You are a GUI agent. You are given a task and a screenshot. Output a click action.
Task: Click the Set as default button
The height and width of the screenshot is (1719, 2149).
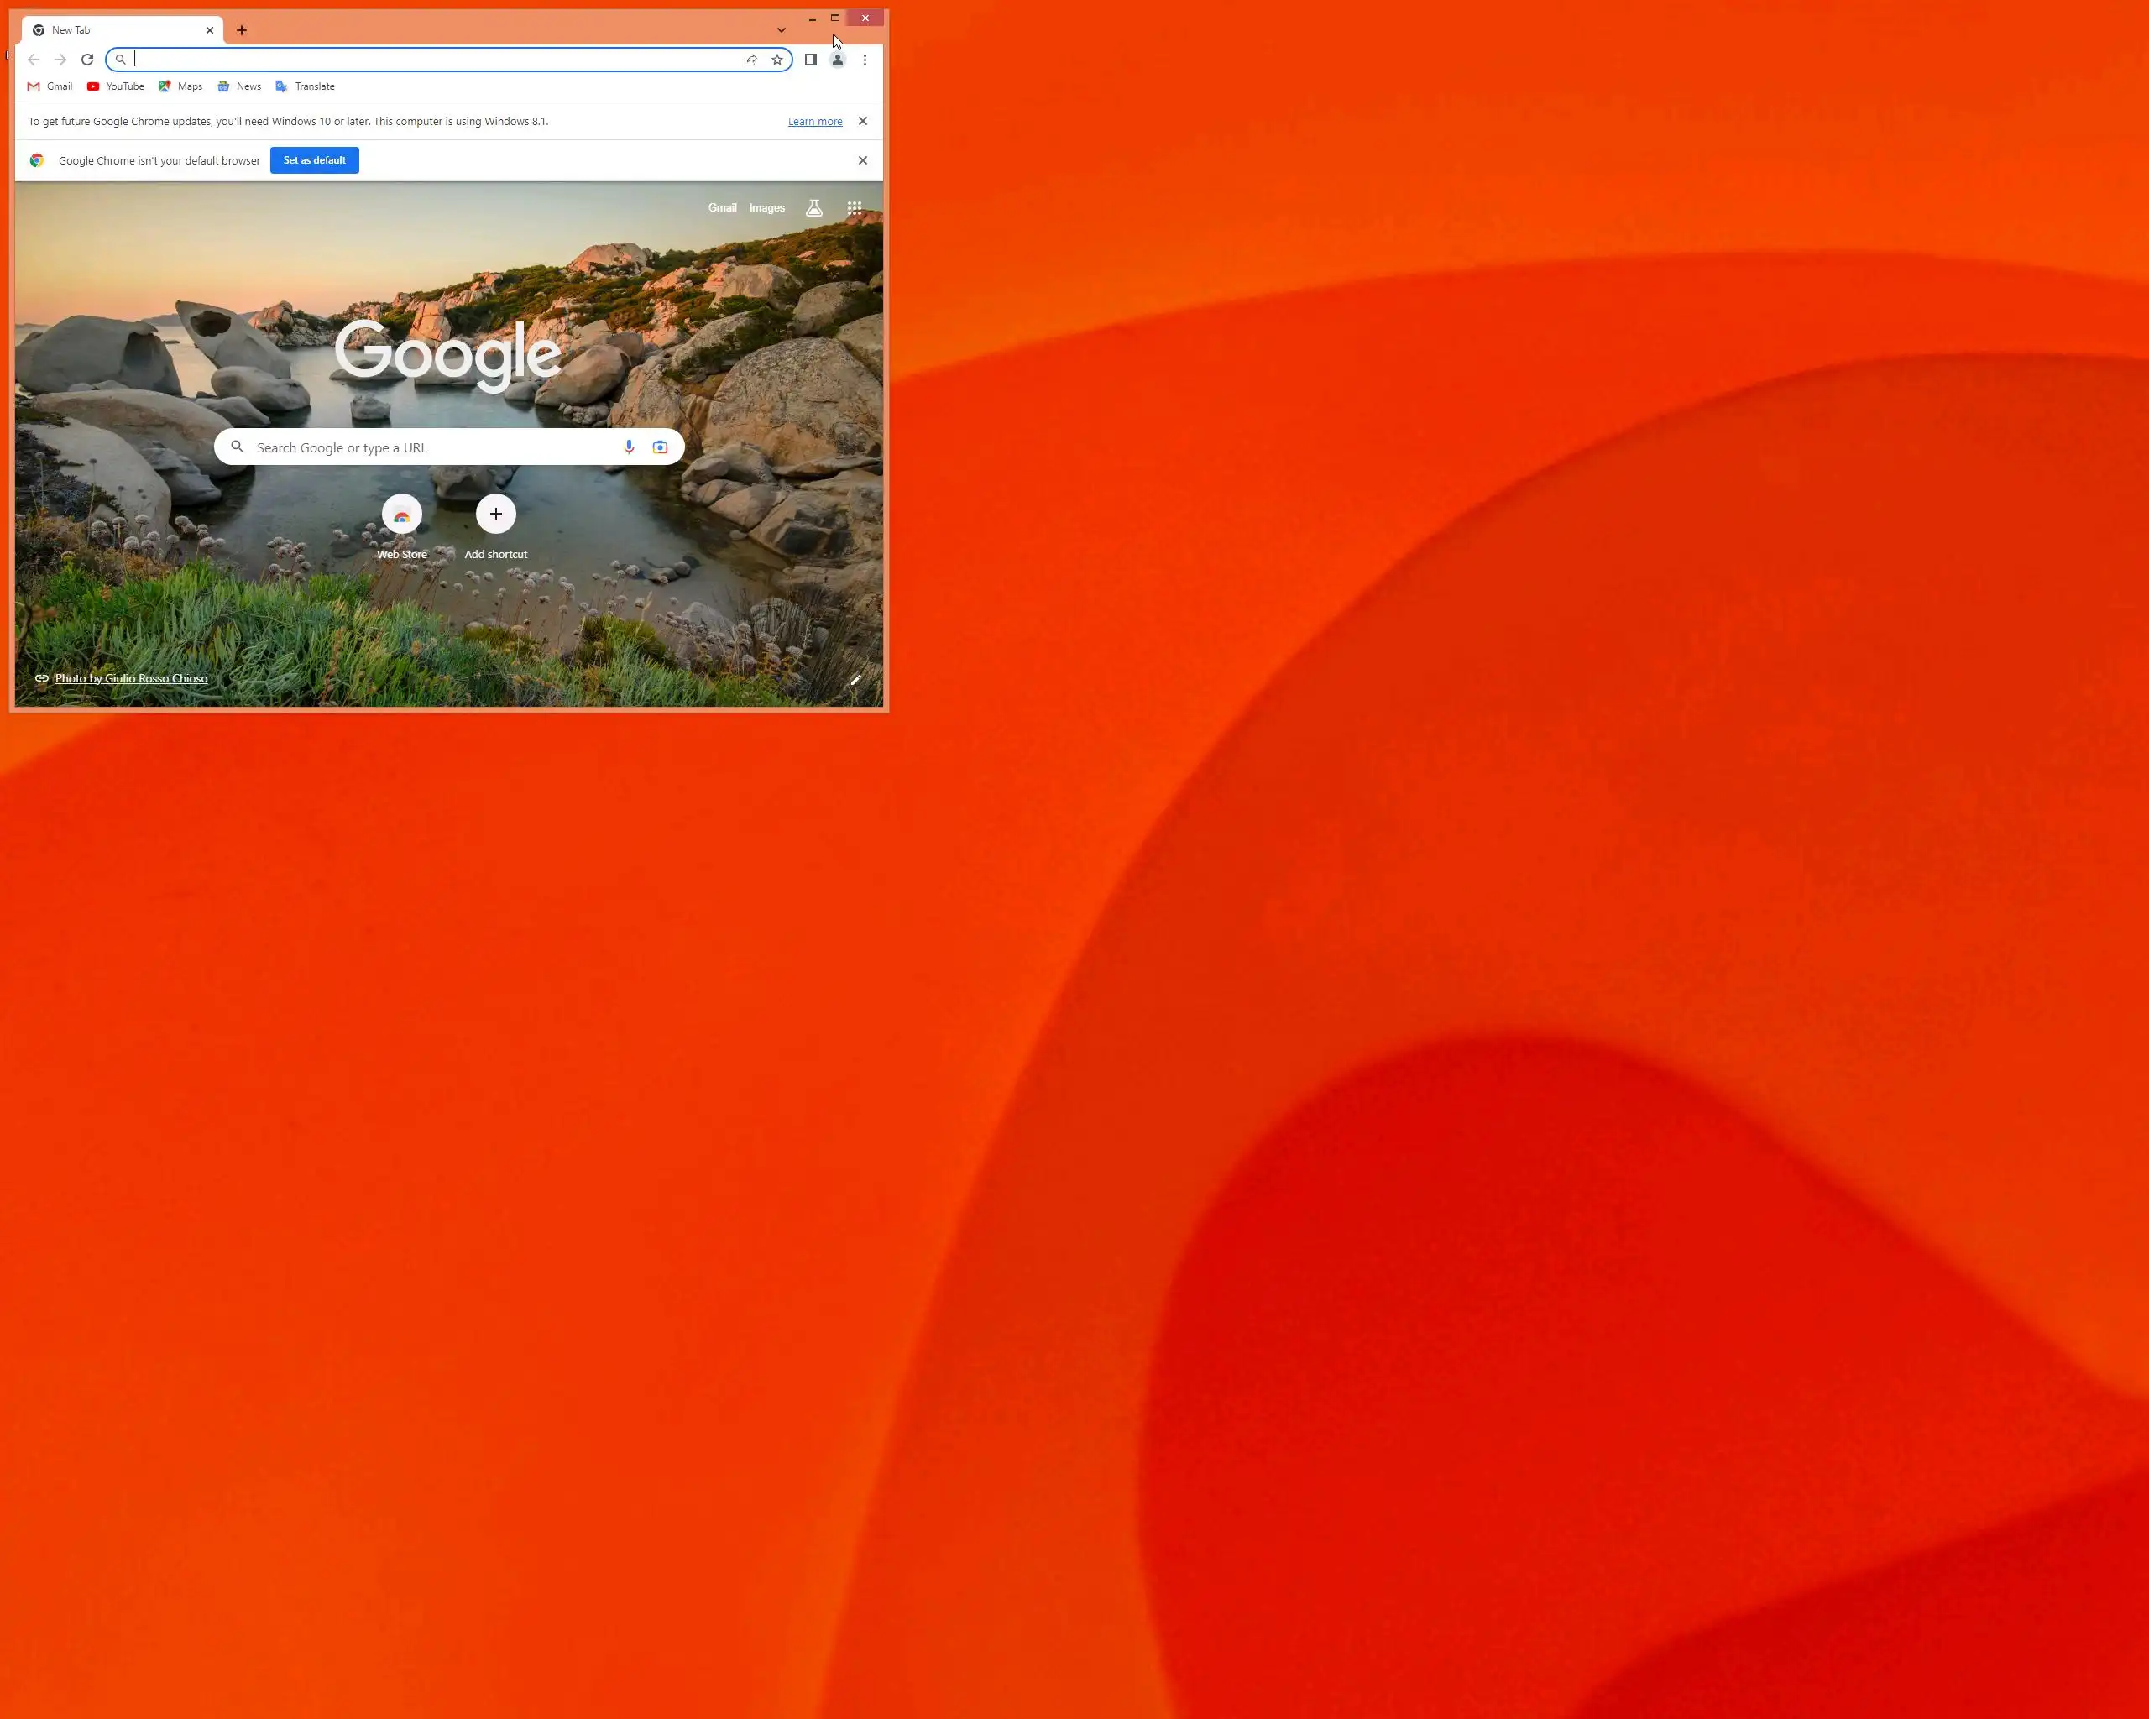(314, 160)
